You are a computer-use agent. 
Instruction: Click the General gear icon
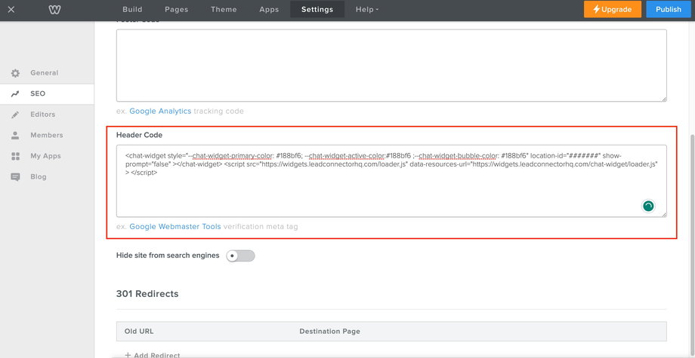click(x=15, y=73)
